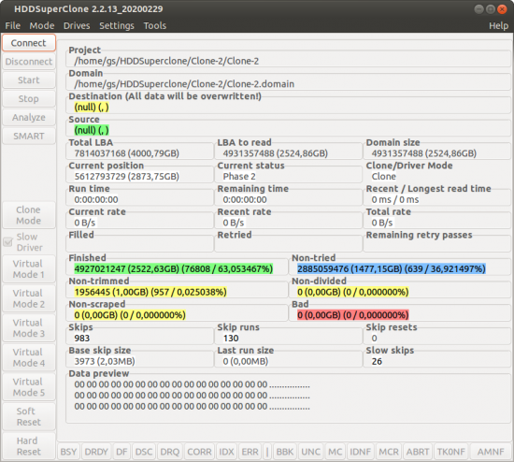
Task: Click the TK0NF error indicator
Action: [x=451, y=452]
